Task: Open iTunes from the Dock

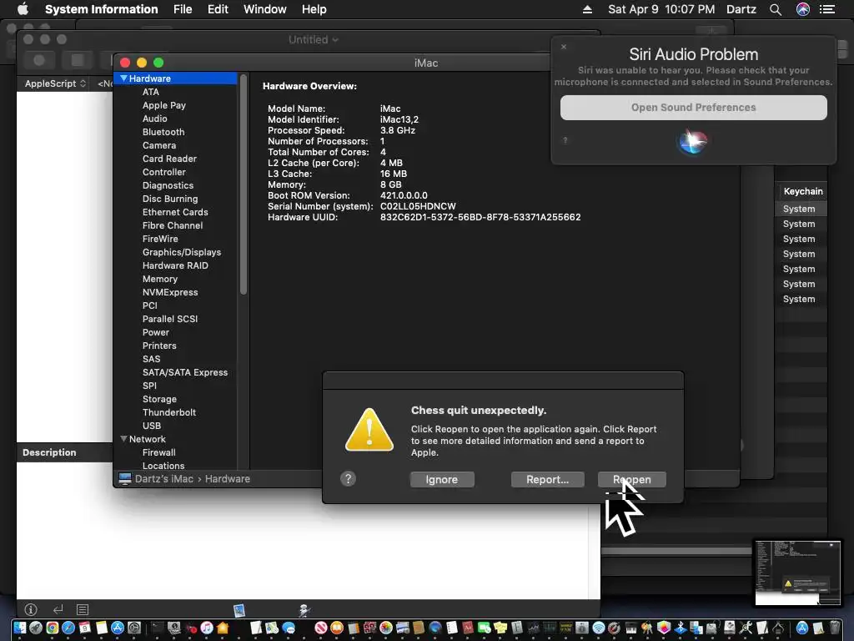Action: [207, 628]
